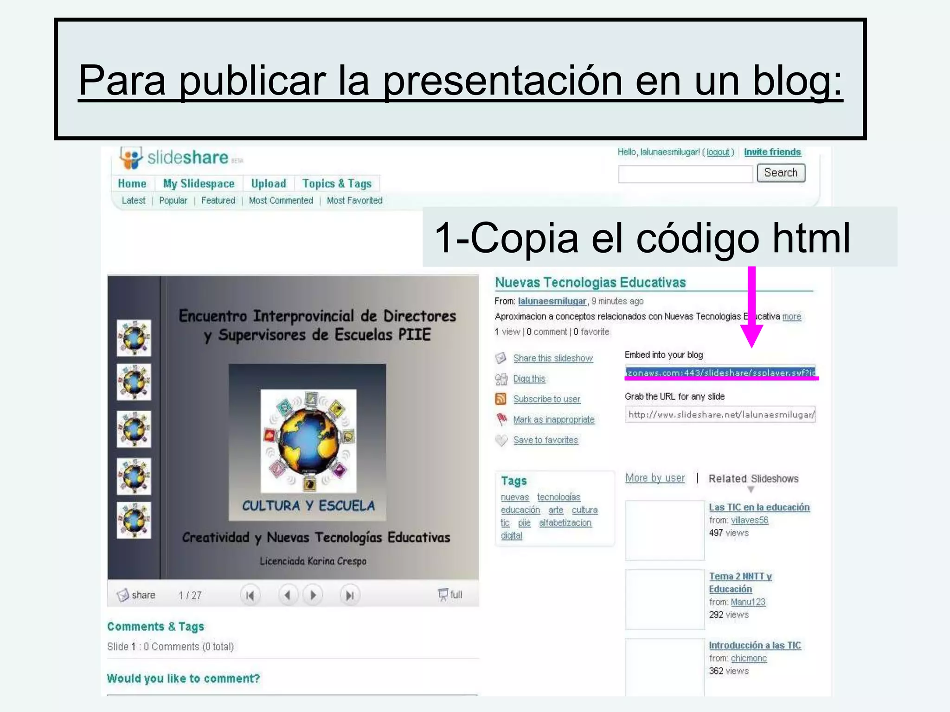Click the player share button
Image resolution: width=950 pixels, height=712 pixels.
(136, 595)
